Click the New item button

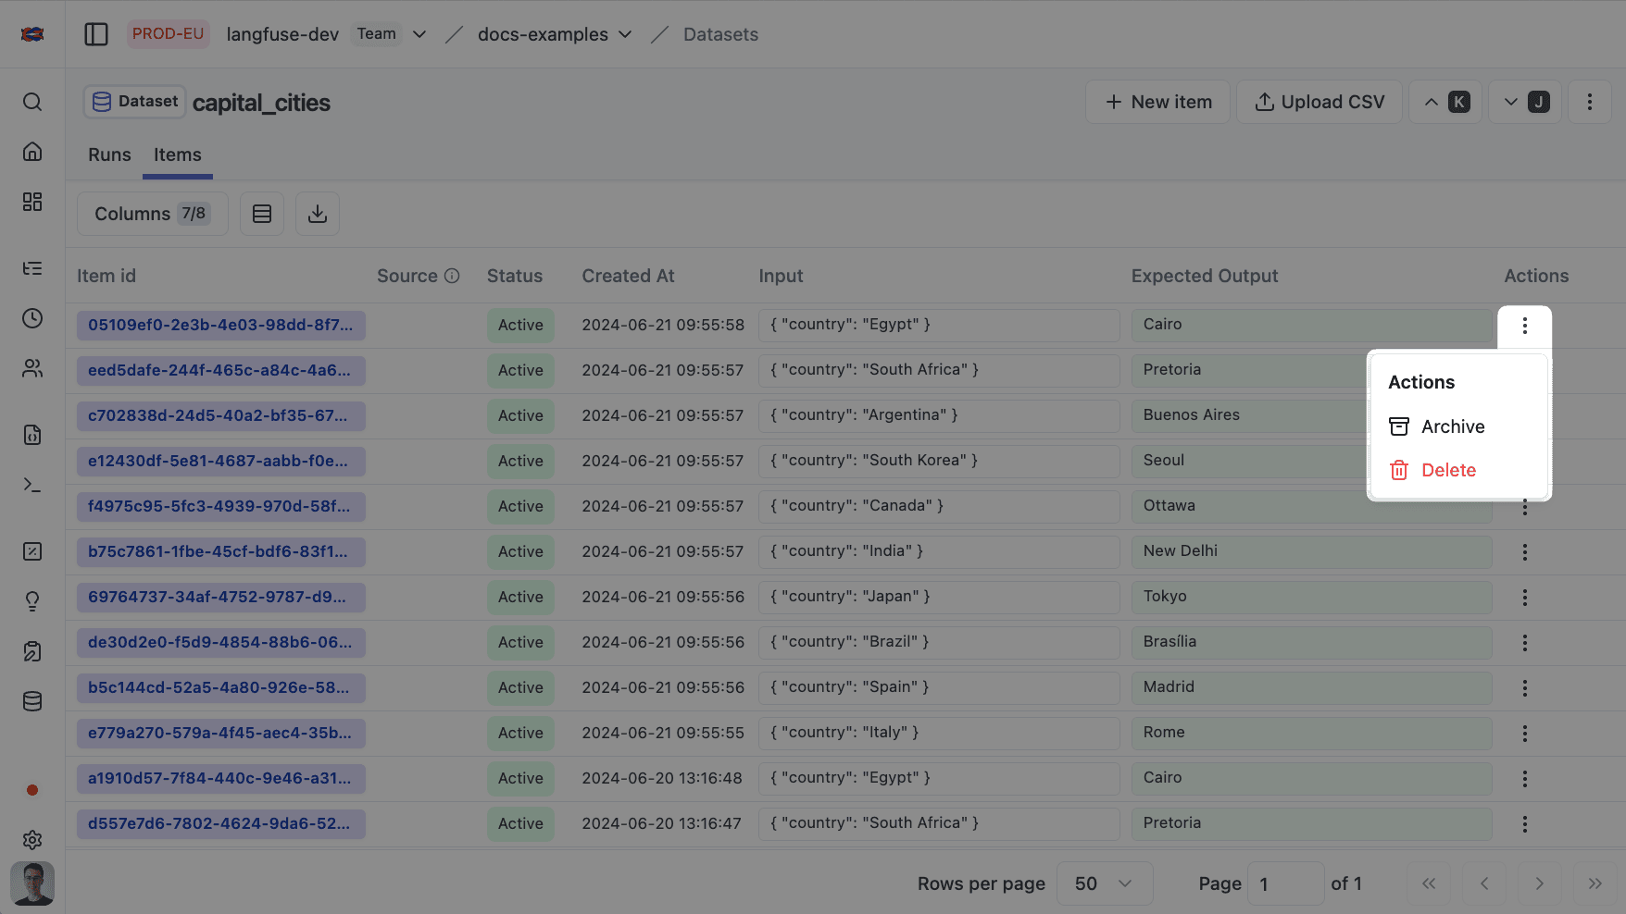pyautogui.click(x=1157, y=102)
